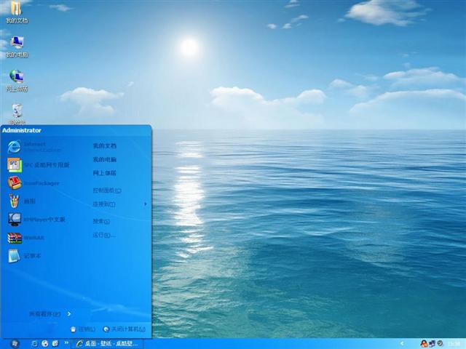The image size is (466, 349).
Task: Expand hidden system tray icons arrow
Action: pyautogui.click(x=402, y=344)
